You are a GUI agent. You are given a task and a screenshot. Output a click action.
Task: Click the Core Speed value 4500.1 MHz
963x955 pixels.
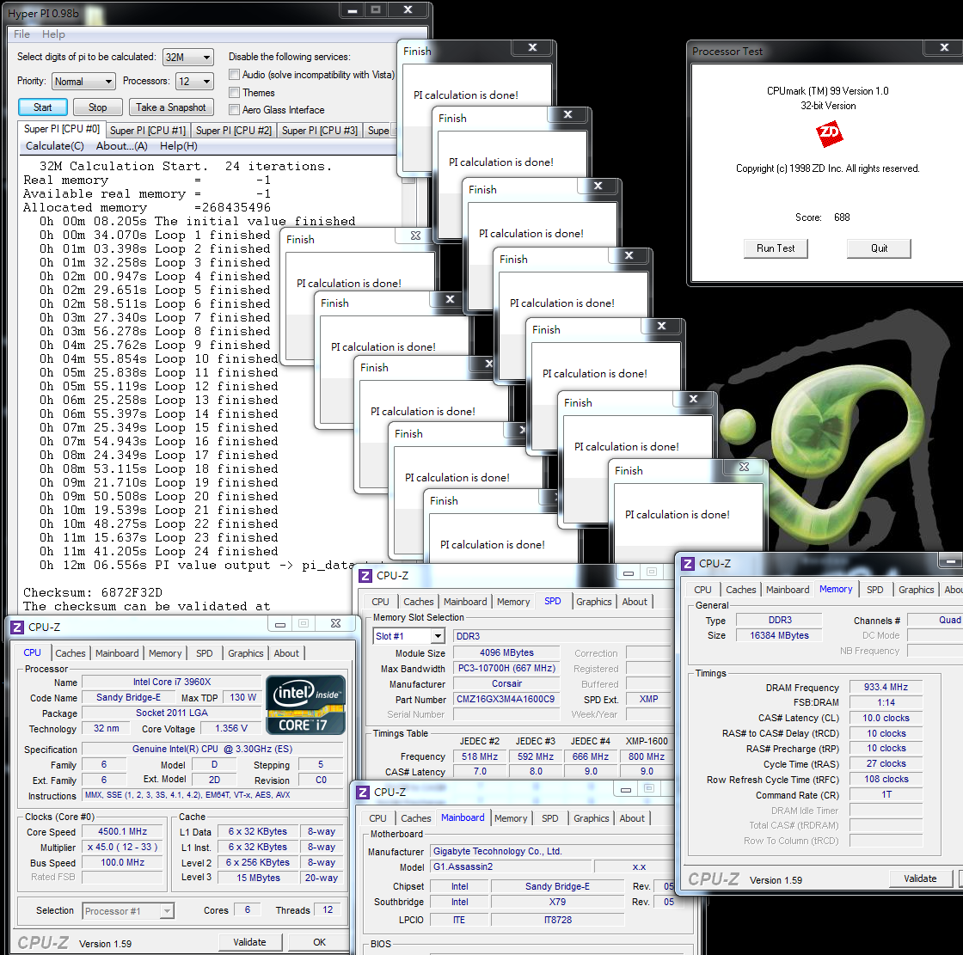click(x=123, y=831)
